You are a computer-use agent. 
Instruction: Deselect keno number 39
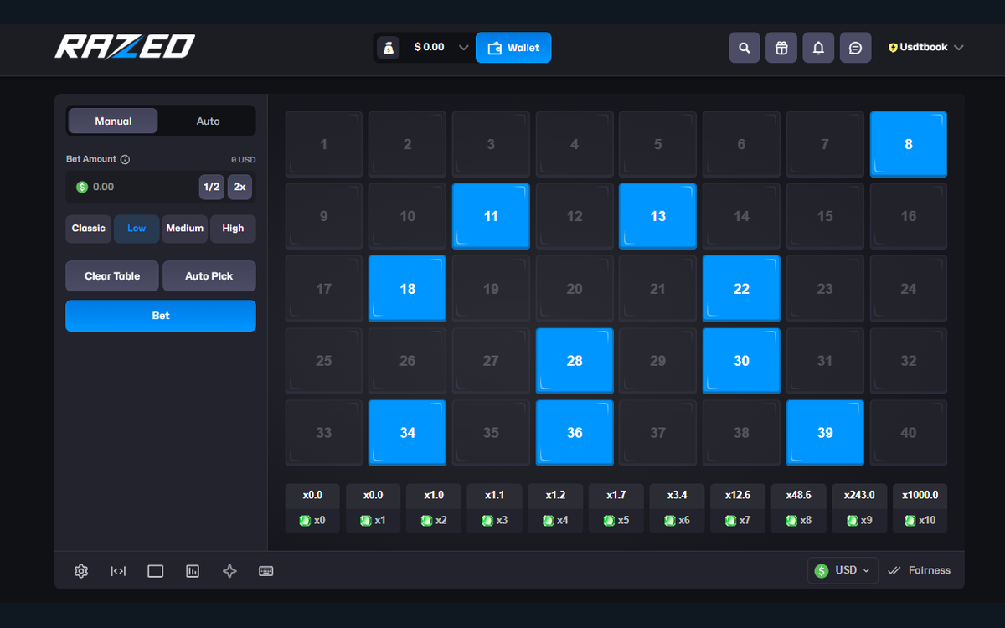pyautogui.click(x=825, y=433)
